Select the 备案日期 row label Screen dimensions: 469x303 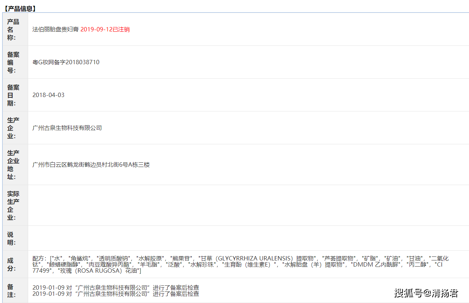coord(13,95)
